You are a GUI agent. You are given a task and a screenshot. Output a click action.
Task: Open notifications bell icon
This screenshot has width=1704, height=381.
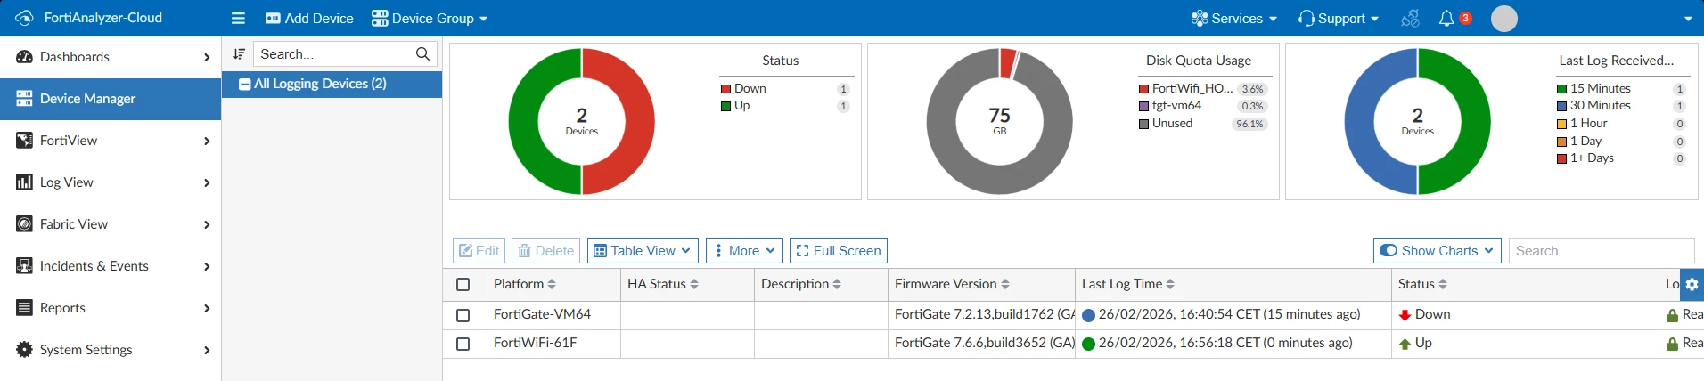(x=1446, y=18)
